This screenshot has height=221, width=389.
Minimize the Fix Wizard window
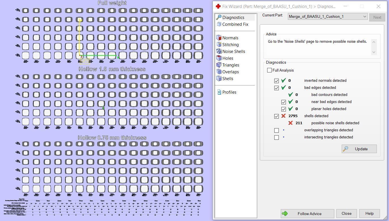(345, 6)
